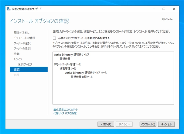The height and width of the screenshot is (134, 184).
Task: Enable automatic restart of the target server checkbox
Action: (54, 38)
